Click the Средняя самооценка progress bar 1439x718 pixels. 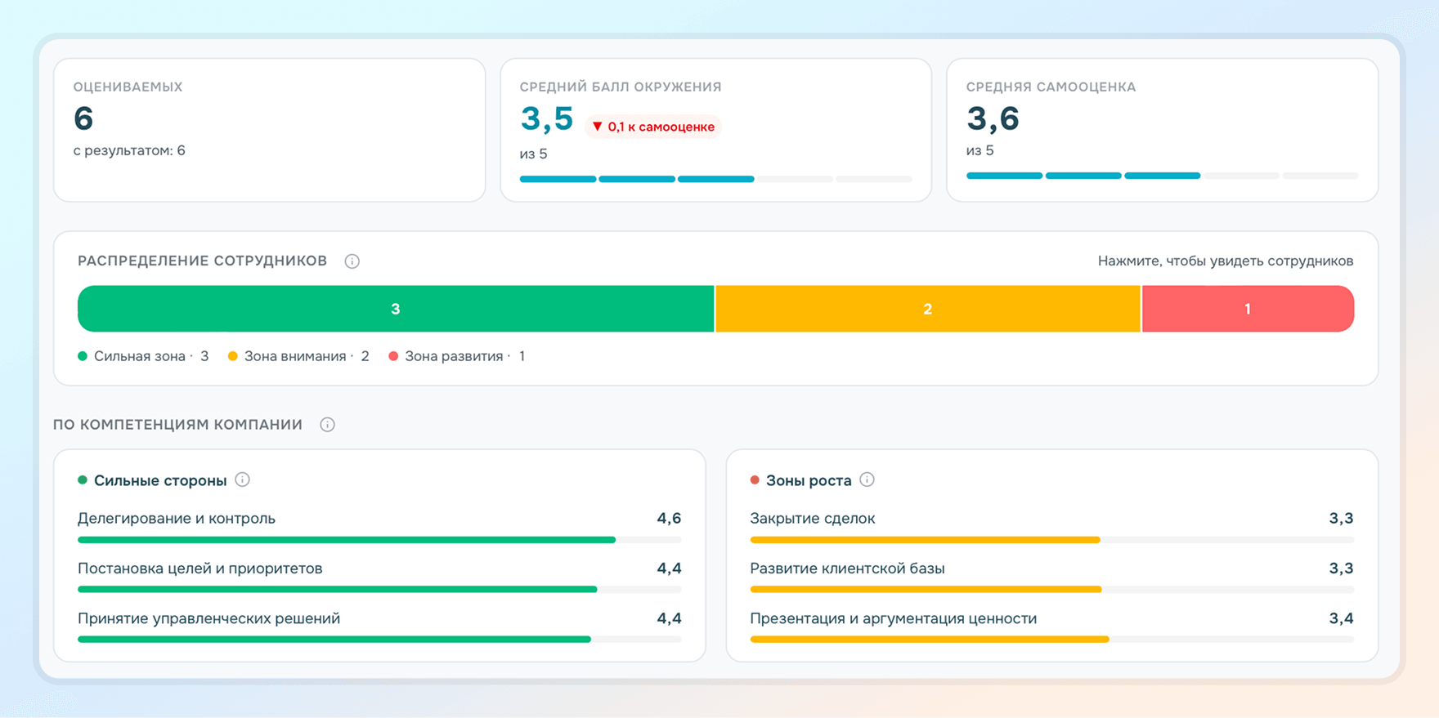point(1163,176)
